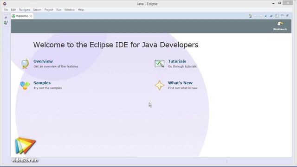The width and height of the screenshot is (297, 167).
Task: Close the Eclipse window
Action: coord(288,3)
